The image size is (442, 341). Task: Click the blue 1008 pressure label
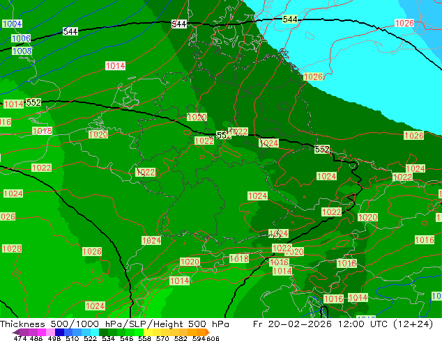(22, 51)
